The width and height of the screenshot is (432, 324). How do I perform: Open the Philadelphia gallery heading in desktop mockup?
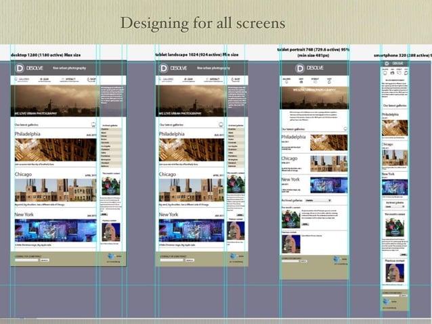28,135
